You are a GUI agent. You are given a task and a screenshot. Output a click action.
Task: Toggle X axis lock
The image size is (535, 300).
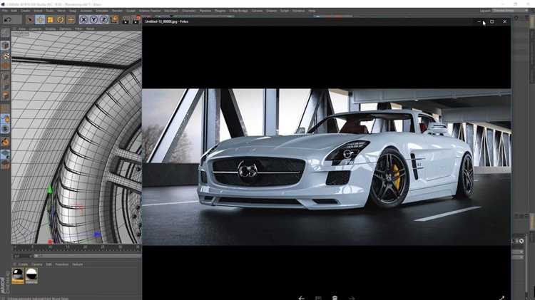point(83,20)
